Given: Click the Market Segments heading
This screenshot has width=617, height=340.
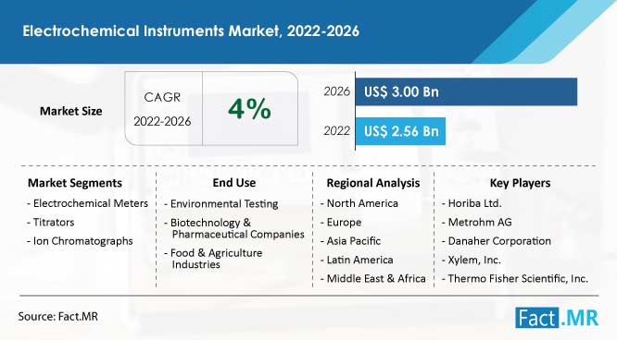Looking at the screenshot, I should (x=75, y=183).
